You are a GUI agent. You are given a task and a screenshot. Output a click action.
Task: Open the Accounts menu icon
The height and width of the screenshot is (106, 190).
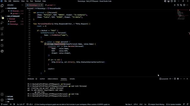coord(2,94)
